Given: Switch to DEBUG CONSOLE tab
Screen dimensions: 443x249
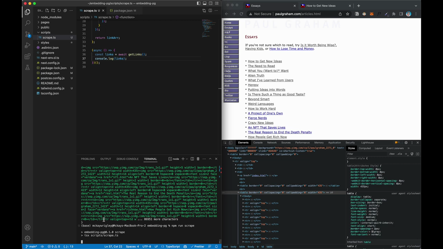Looking at the screenshot, I should (x=127, y=159).
